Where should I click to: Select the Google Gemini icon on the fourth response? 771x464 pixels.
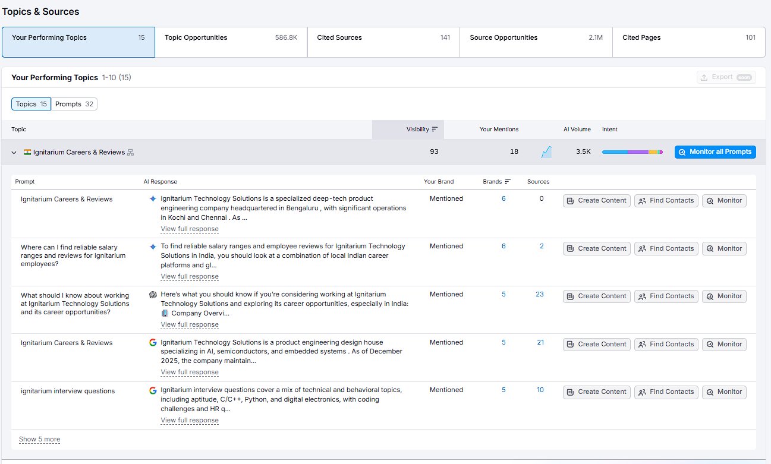[153, 342]
